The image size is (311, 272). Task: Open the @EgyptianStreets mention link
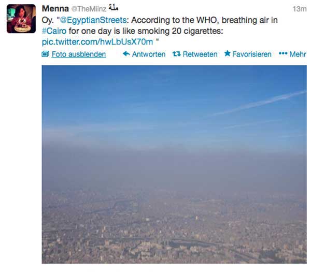pos(93,20)
